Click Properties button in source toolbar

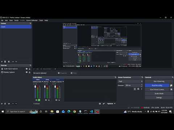point(62,73)
